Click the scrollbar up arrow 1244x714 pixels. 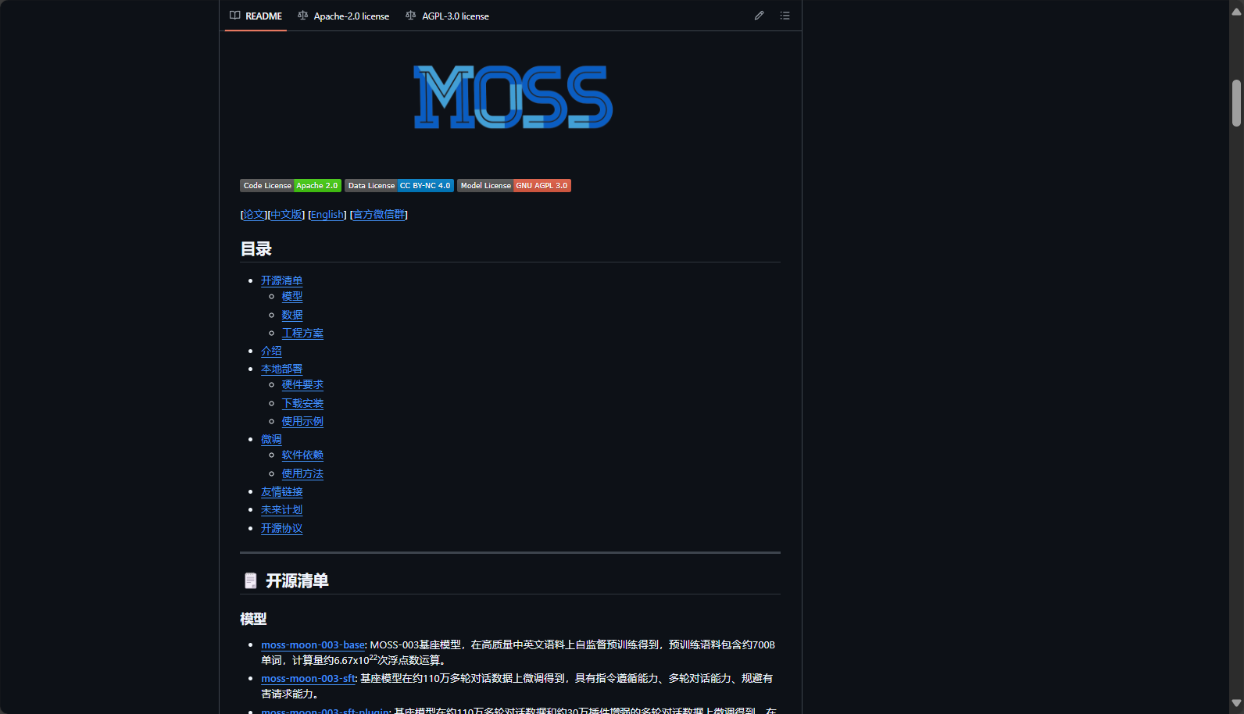coord(1236,11)
